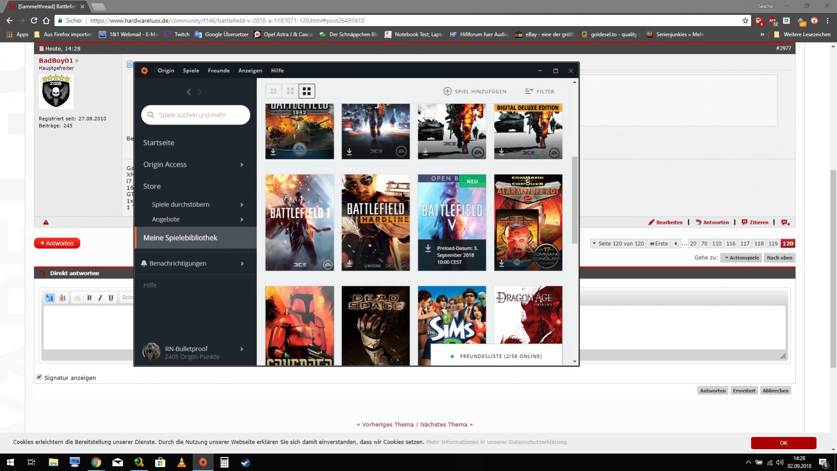The width and height of the screenshot is (837, 471).
Task: Click the RN-Bulletproof avatar picture
Action: 151,351
